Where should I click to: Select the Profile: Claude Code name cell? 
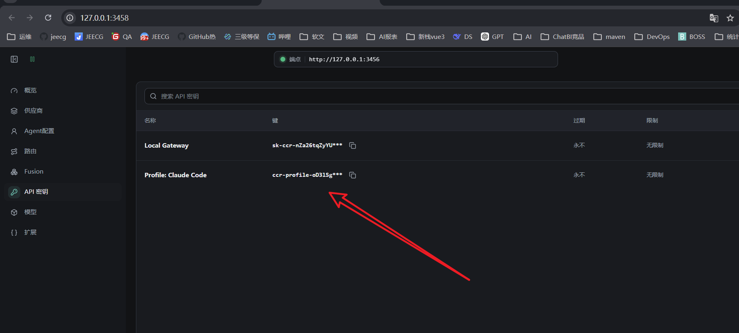(175, 175)
